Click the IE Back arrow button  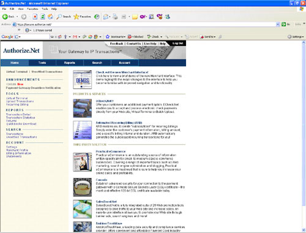click(x=8, y=17)
